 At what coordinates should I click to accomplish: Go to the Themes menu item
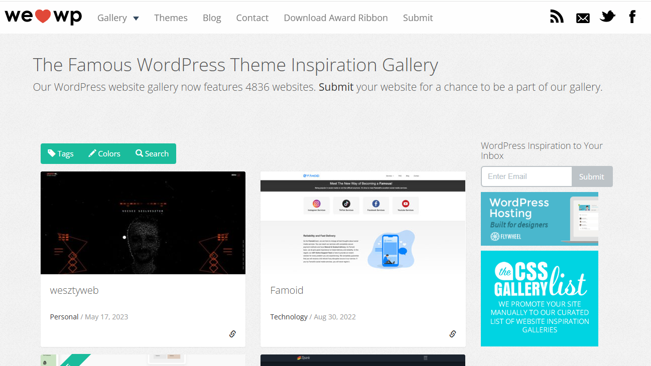point(171,18)
